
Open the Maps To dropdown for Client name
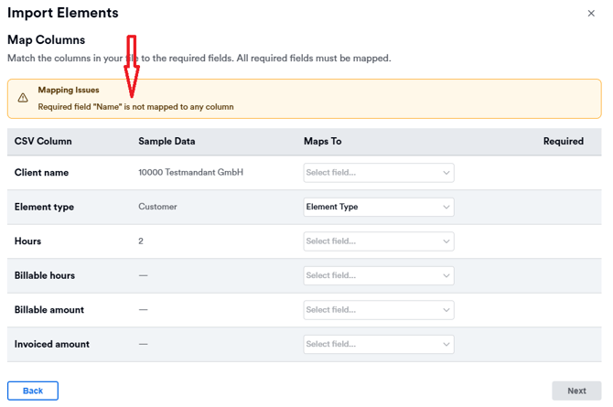pyautogui.click(x=378, y=173)
